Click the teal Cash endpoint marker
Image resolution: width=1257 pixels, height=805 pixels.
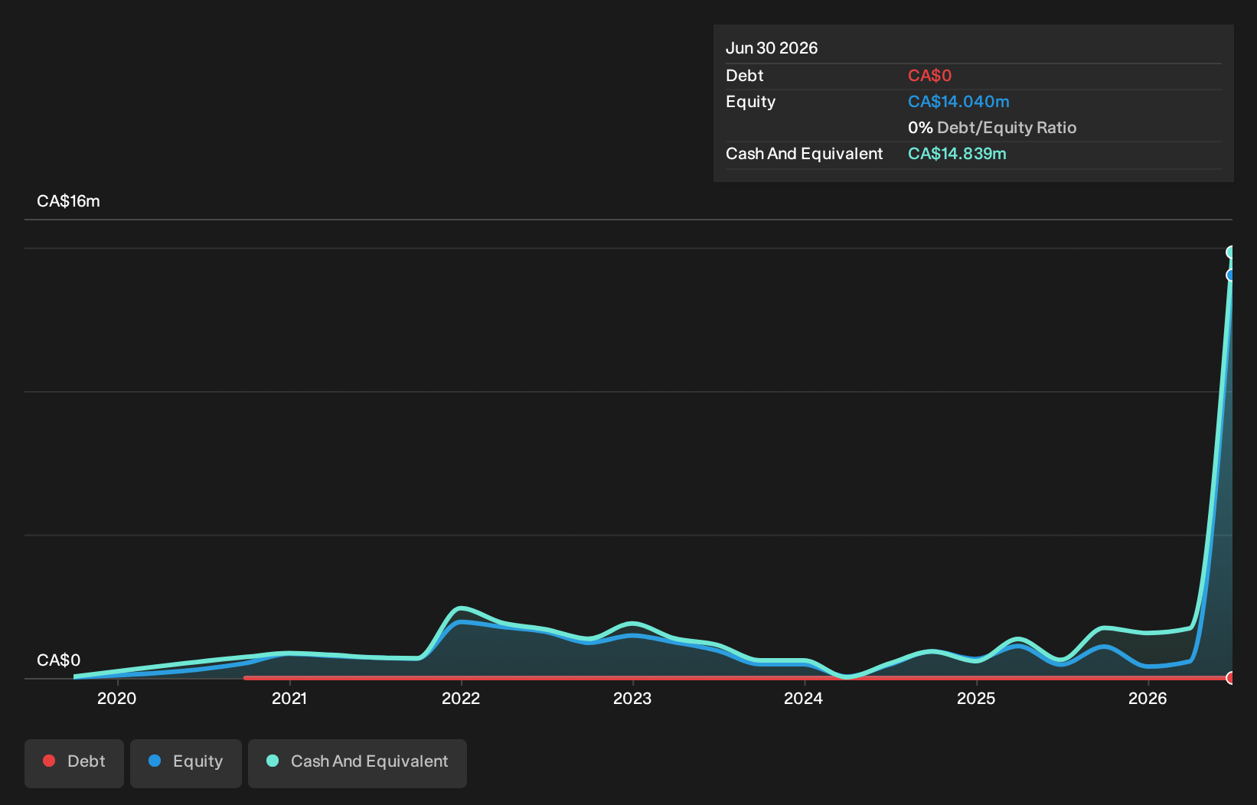click(1231, 253)
